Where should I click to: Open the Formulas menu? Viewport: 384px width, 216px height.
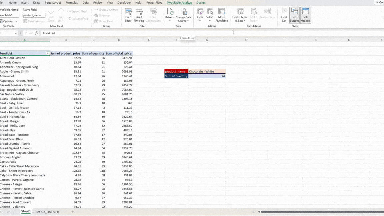coord(72,3)
